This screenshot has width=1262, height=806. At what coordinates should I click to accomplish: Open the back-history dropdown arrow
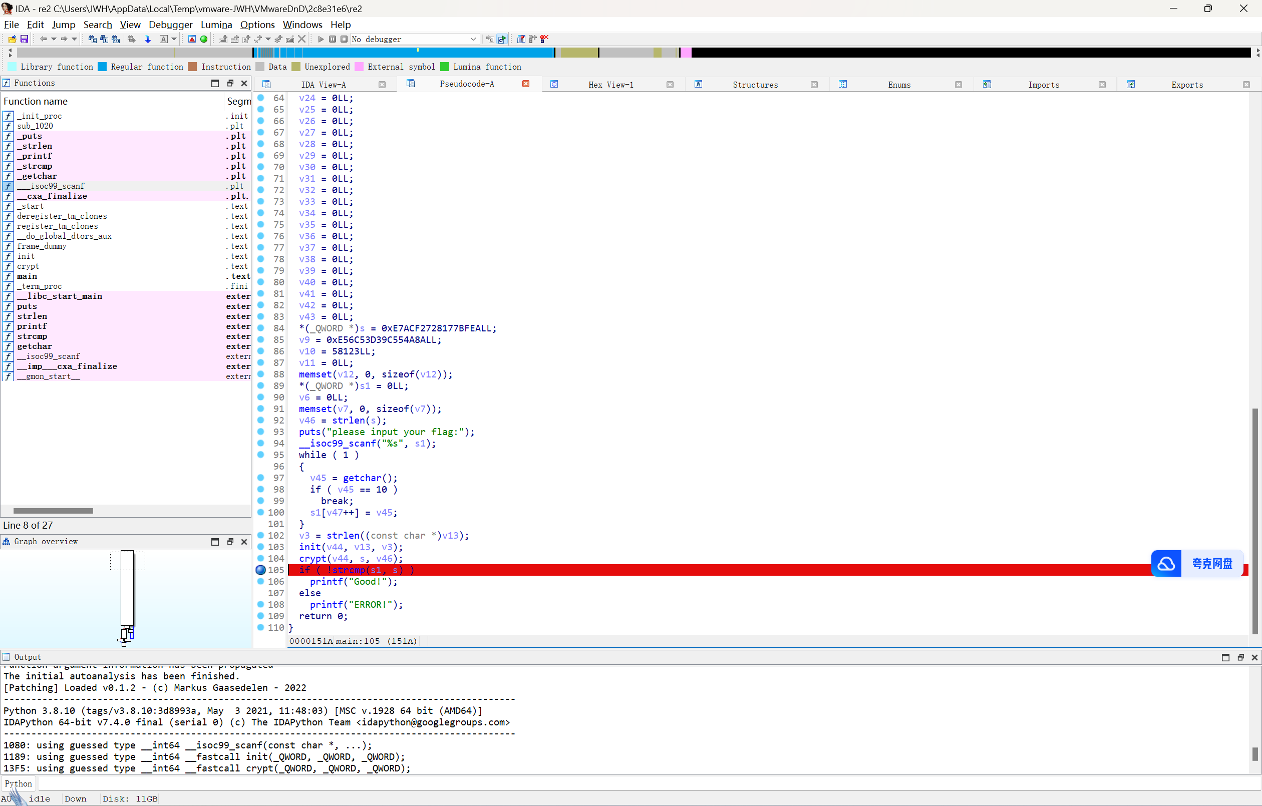pyautogui.click(x=54, y=40)
